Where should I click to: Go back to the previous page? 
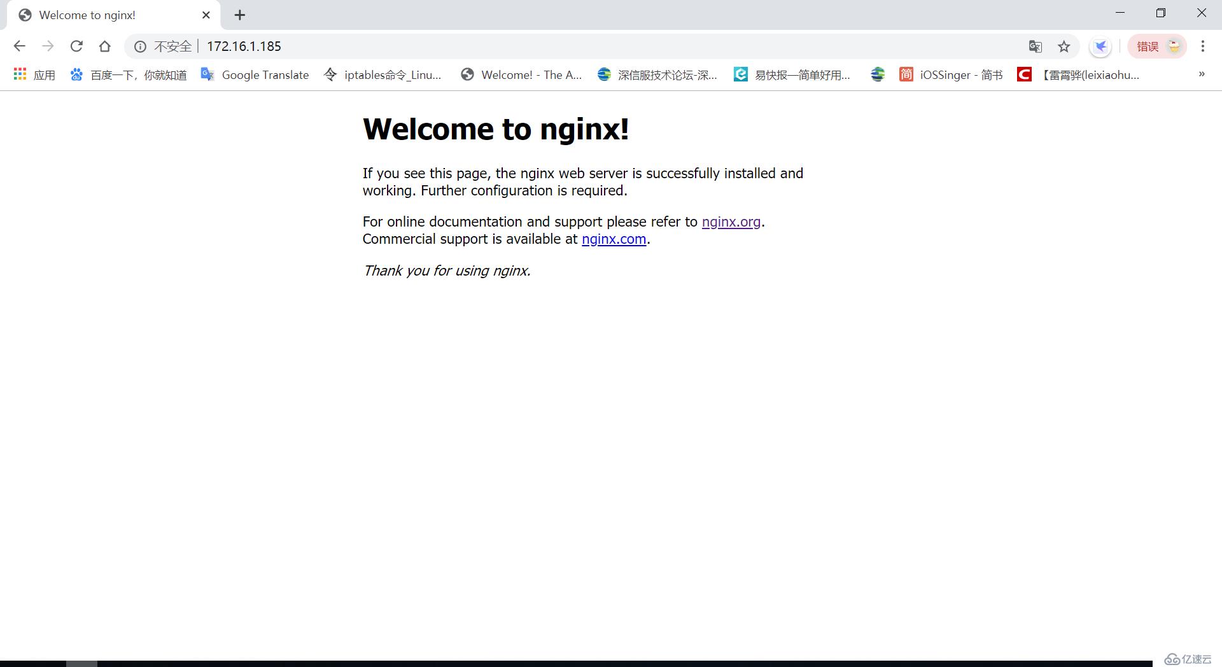tap(19, 46)
